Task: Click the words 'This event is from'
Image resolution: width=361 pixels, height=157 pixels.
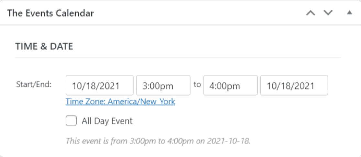Action: pos(94,141)
